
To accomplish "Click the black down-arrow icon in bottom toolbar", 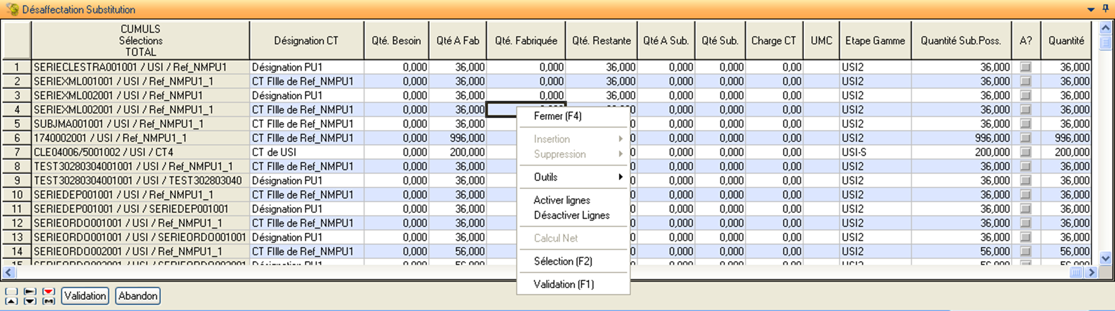I will (30, 301).
